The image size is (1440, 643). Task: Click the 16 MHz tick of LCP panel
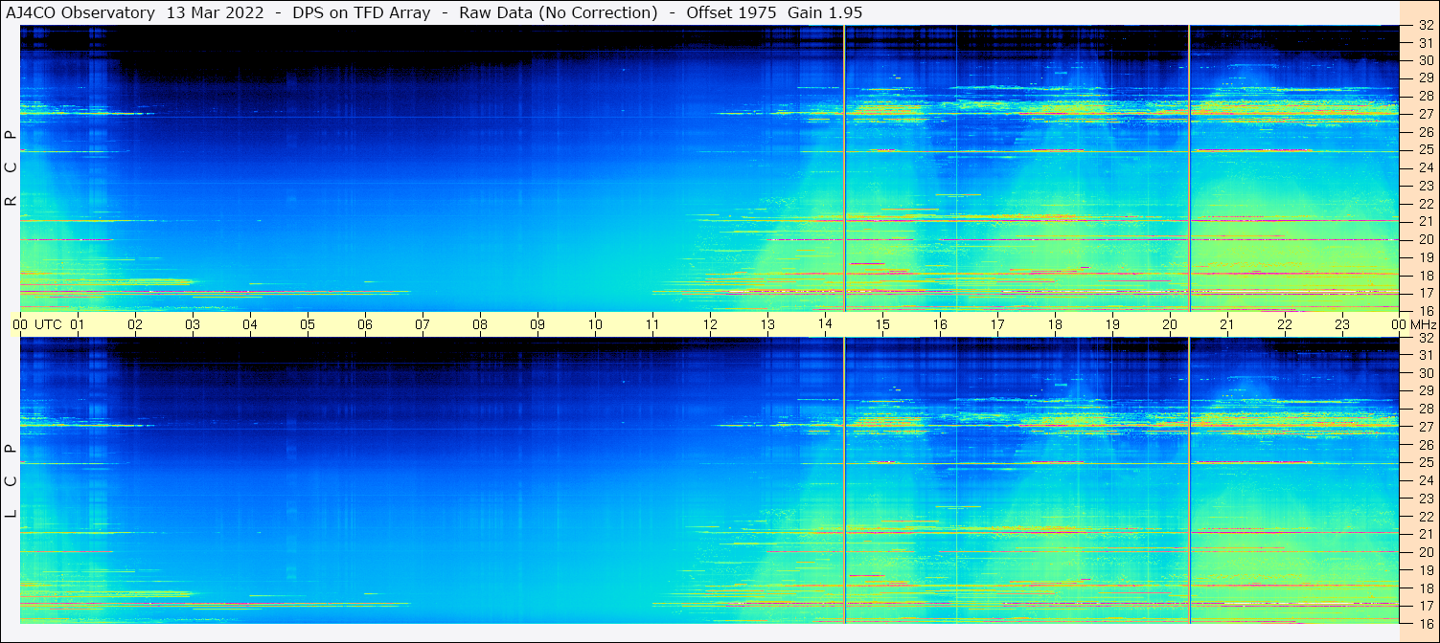1426,623
